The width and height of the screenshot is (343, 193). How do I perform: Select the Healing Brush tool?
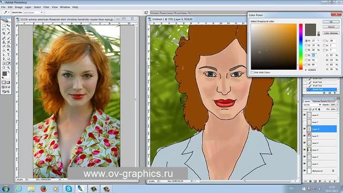coord(4,38)
